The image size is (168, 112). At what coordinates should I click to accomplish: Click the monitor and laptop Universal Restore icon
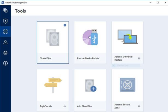(128, 37)
